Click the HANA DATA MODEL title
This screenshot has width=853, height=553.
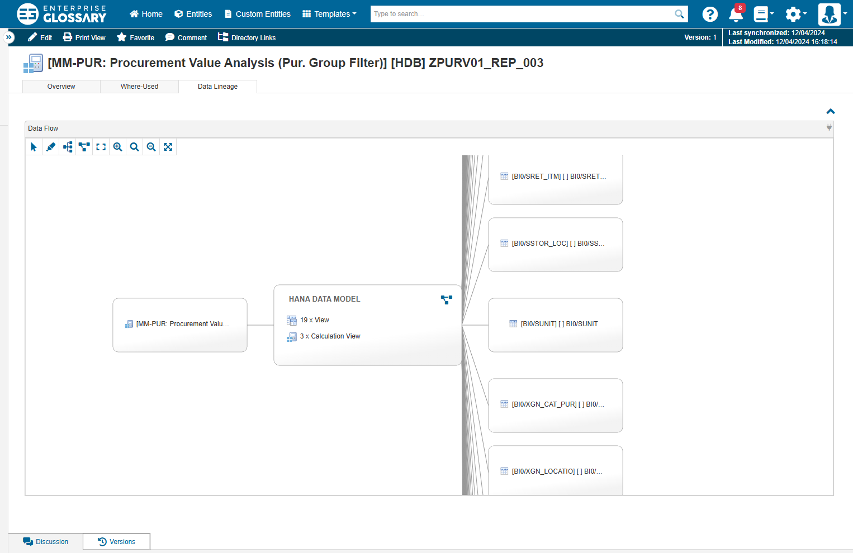(324, 299)
